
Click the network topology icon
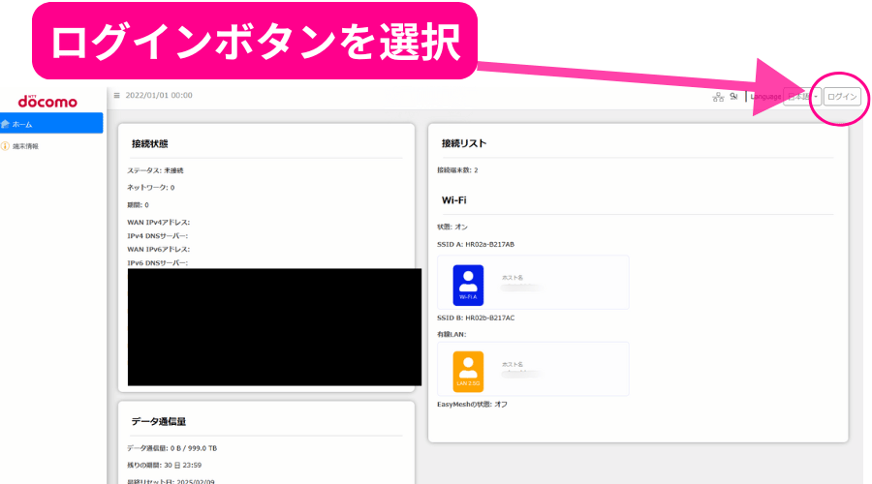click(x=718, y=97)
